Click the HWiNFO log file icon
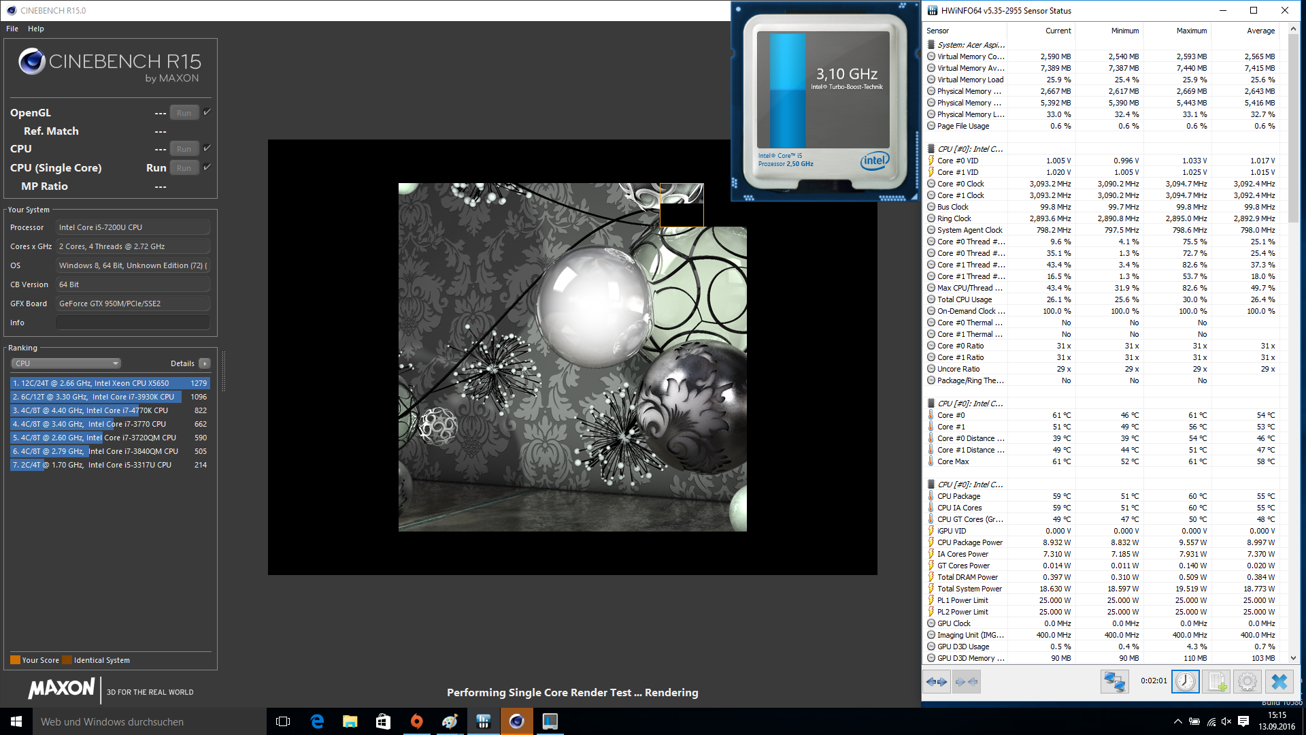This screenshot has height=735, width=1306. click(x=1216, y=681)
